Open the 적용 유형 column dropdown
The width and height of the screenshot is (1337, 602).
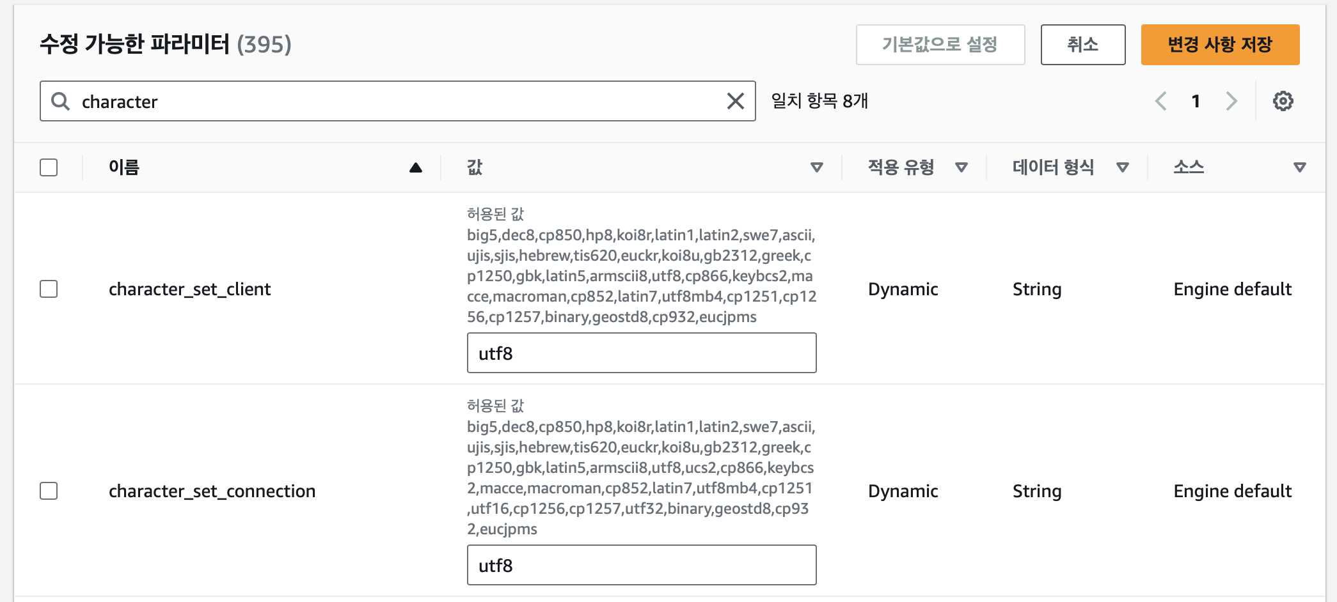coord(961,167)
